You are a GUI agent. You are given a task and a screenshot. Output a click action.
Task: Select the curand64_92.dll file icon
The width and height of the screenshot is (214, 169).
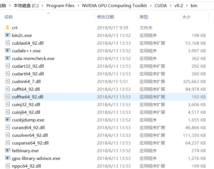tap(8, 127)
